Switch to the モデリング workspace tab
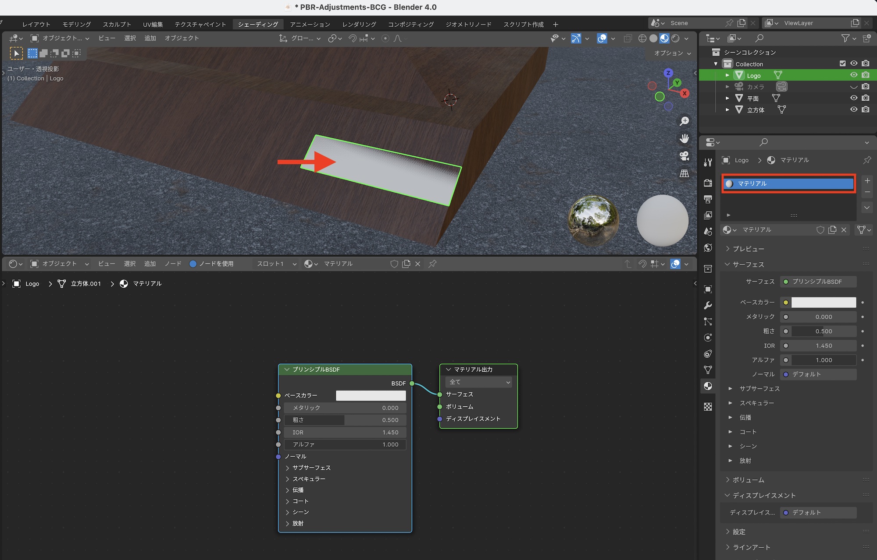The height and width of the screenshot is (560, 877). 76,25
